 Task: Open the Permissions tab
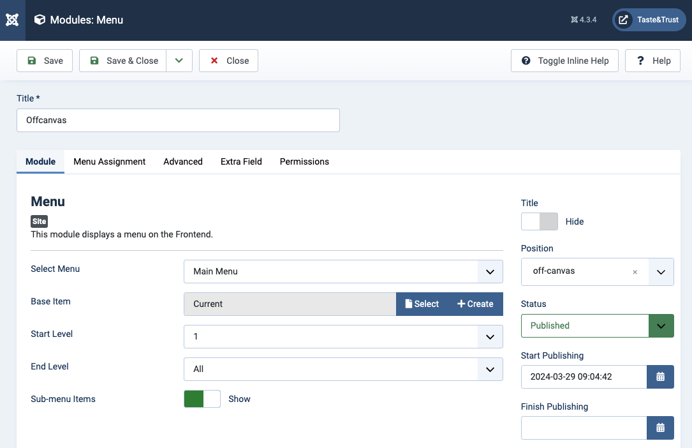(304, 161)
